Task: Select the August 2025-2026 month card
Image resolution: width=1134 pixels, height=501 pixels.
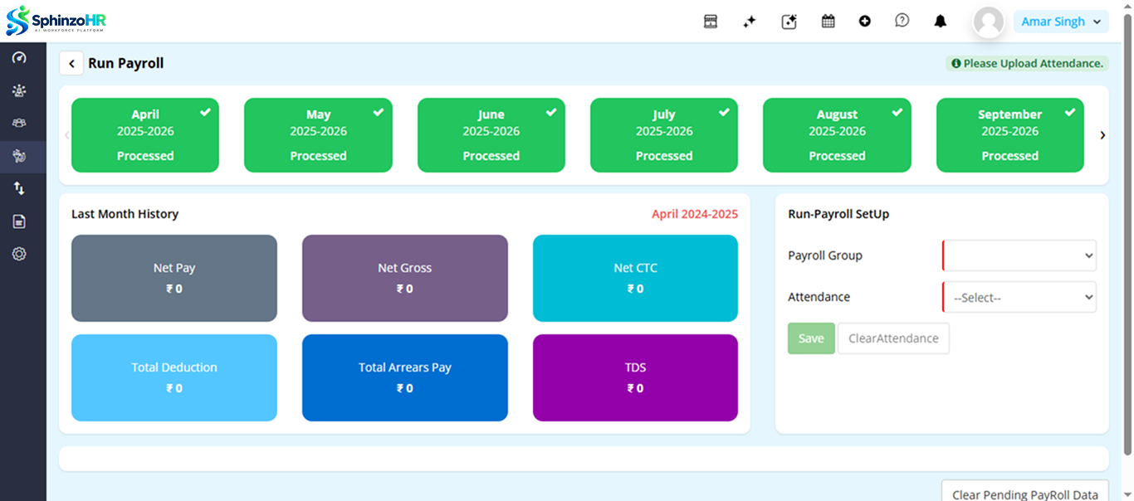Action: (x=837, y=135)
